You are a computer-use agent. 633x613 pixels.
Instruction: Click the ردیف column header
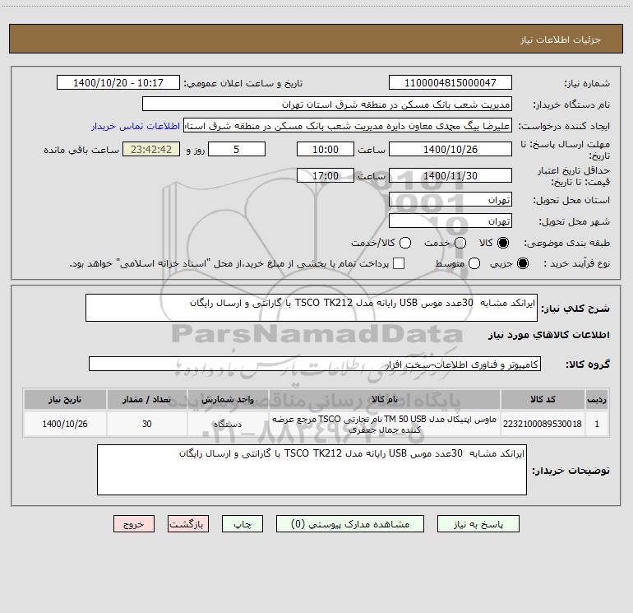597,400
